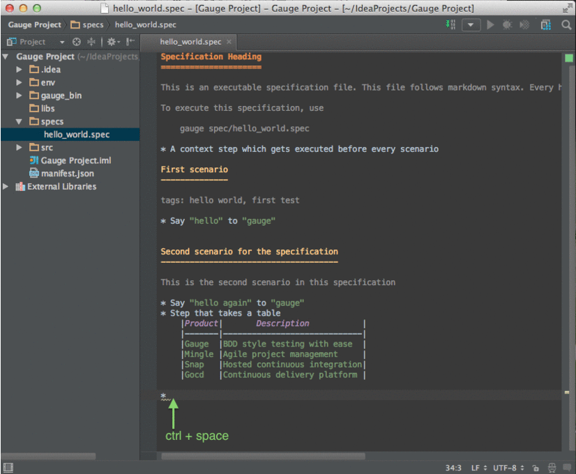Hide the Project tool window

130,42
